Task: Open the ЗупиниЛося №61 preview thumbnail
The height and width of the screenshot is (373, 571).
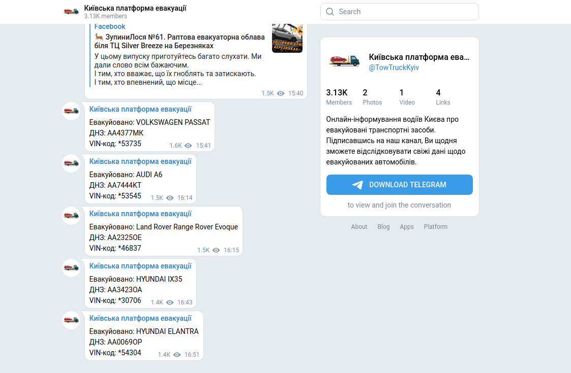Action: (x=287, y=38)
